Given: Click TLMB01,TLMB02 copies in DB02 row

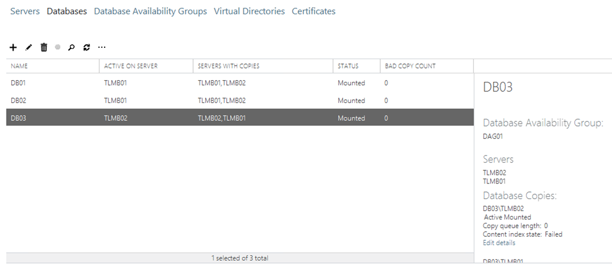Looking at the screenshot, I should coord(222,100).
